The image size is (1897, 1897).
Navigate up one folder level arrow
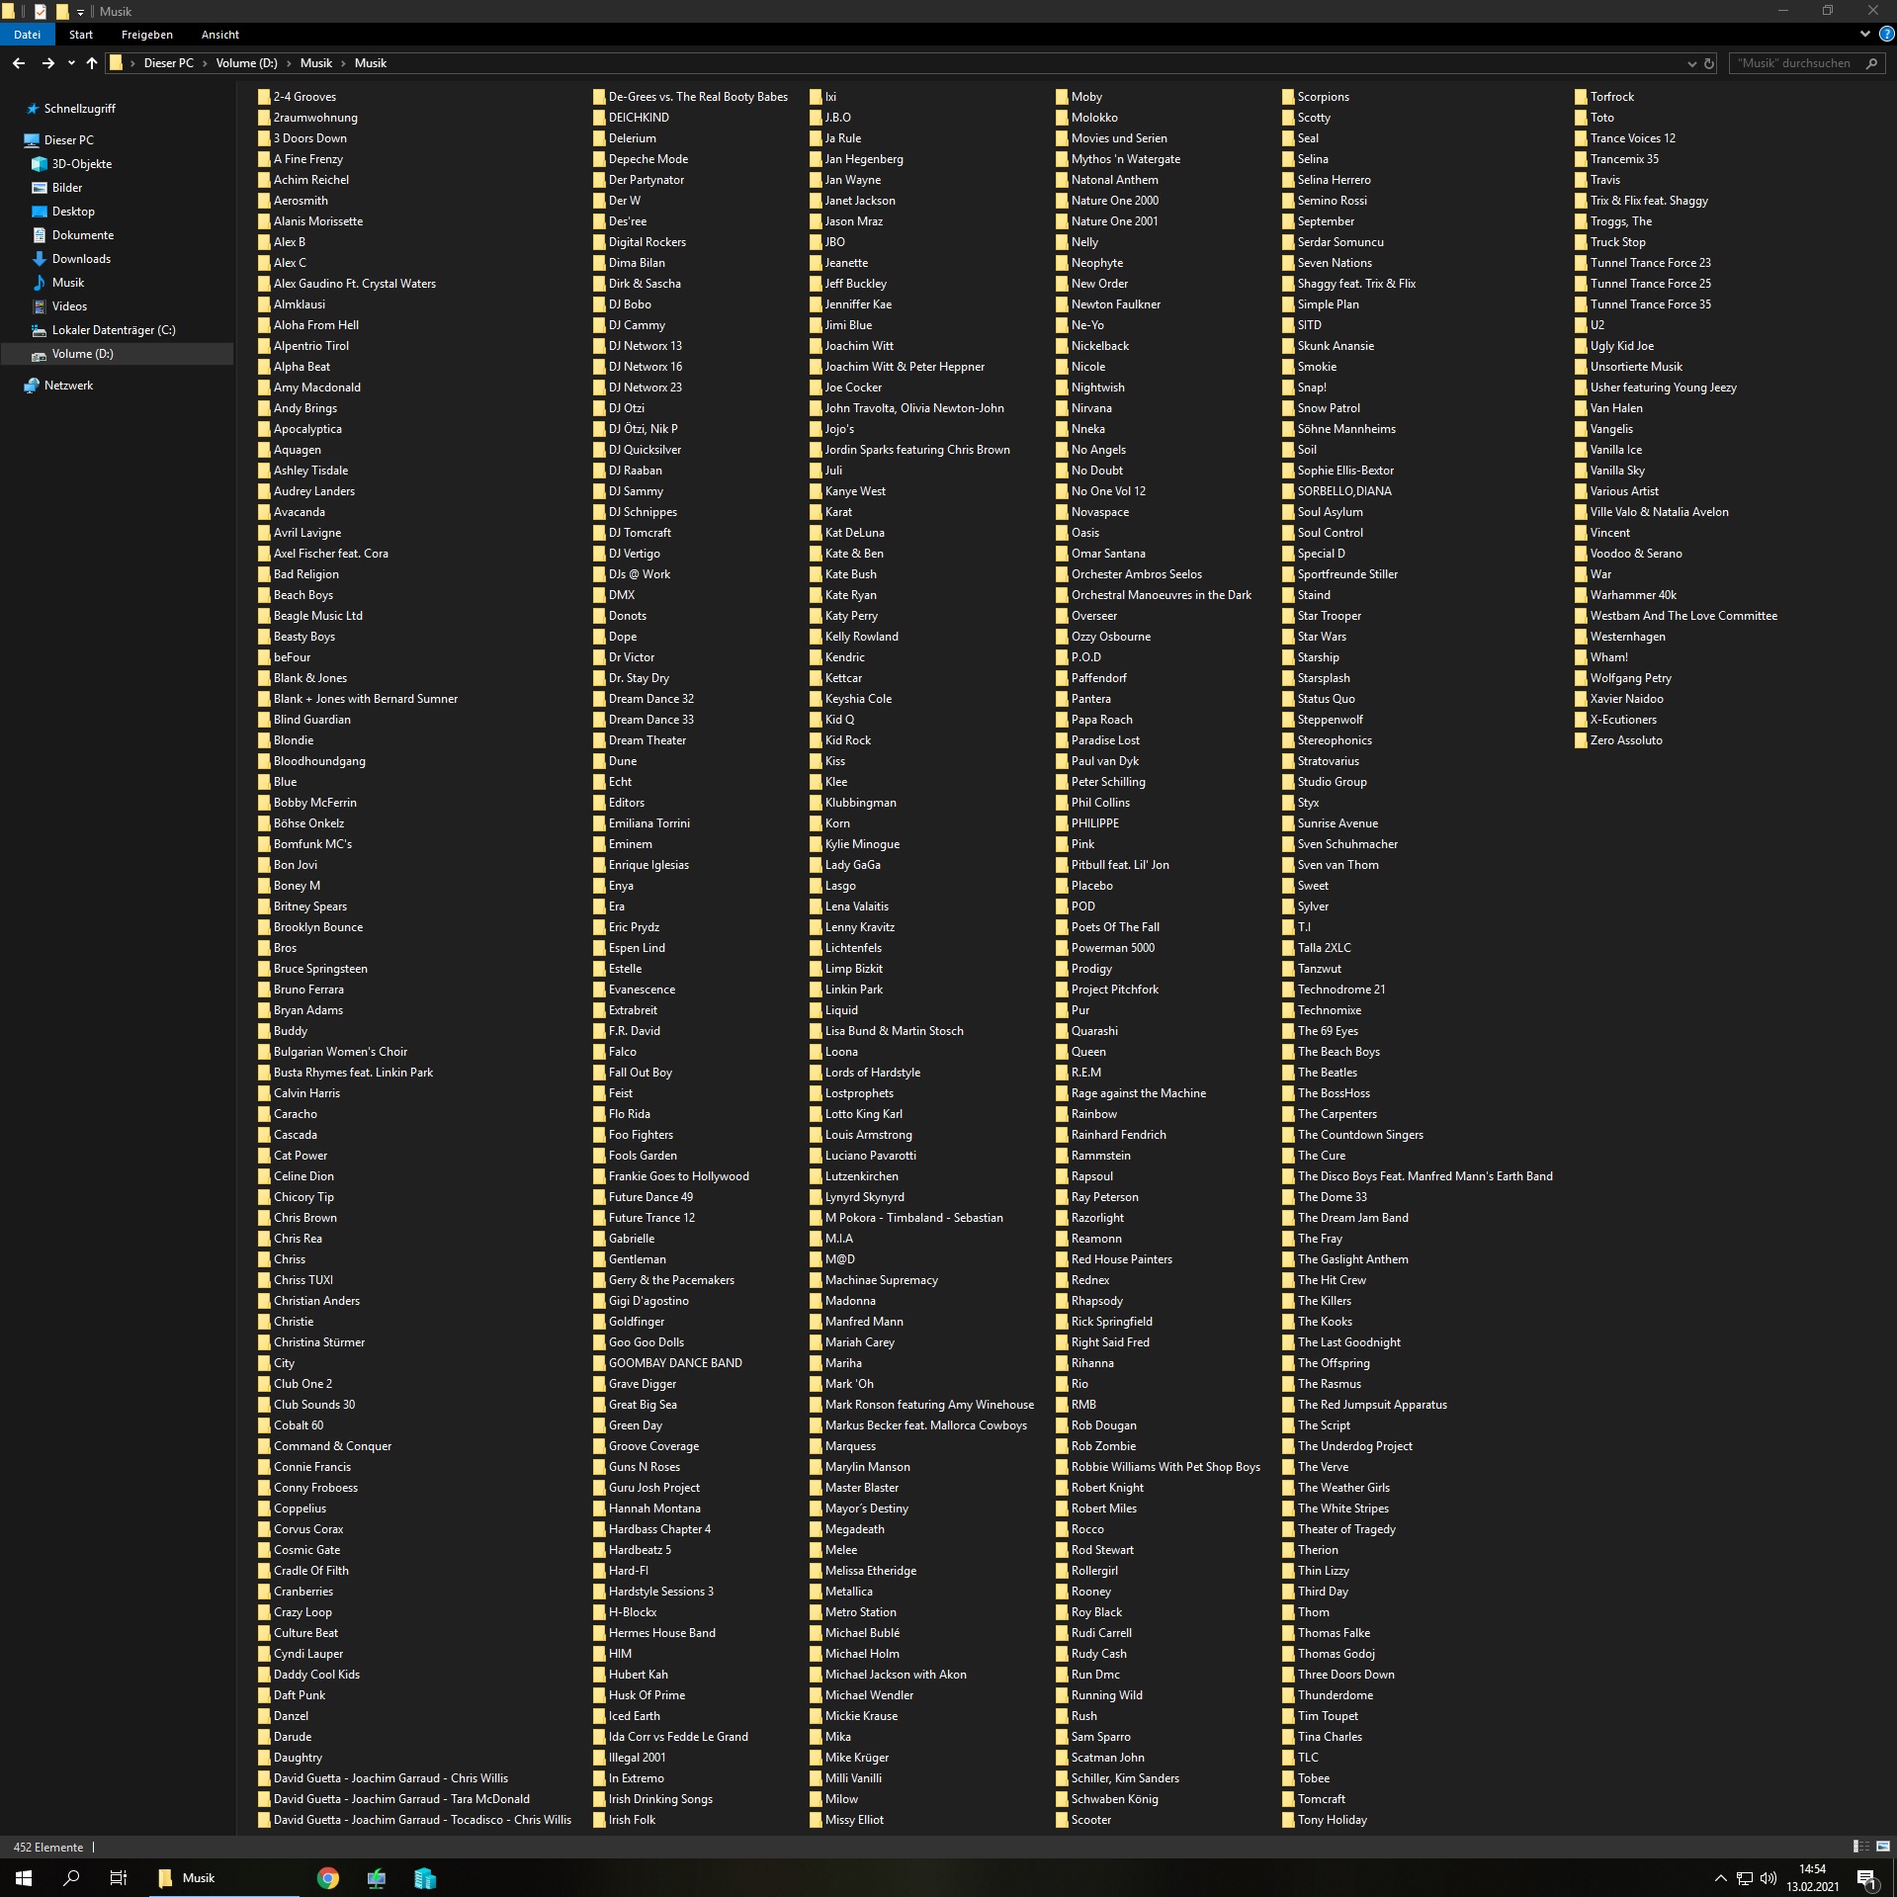[92, 63]
